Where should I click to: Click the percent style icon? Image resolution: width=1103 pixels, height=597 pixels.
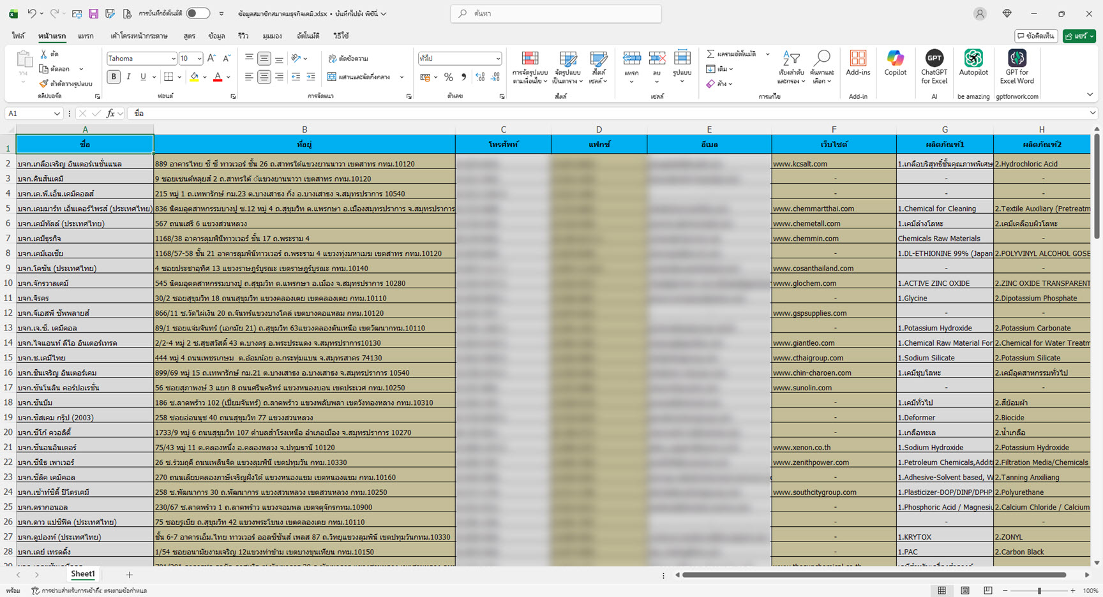tap(449, 77)
